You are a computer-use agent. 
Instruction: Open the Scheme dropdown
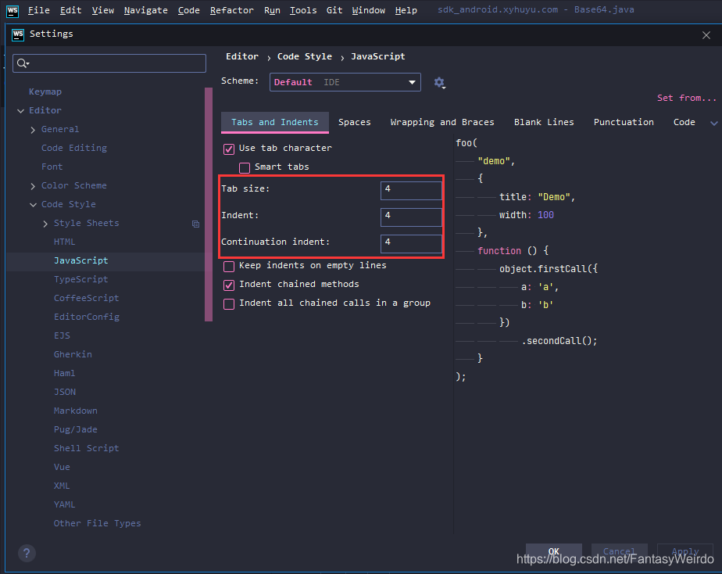[x=345, y=82]
